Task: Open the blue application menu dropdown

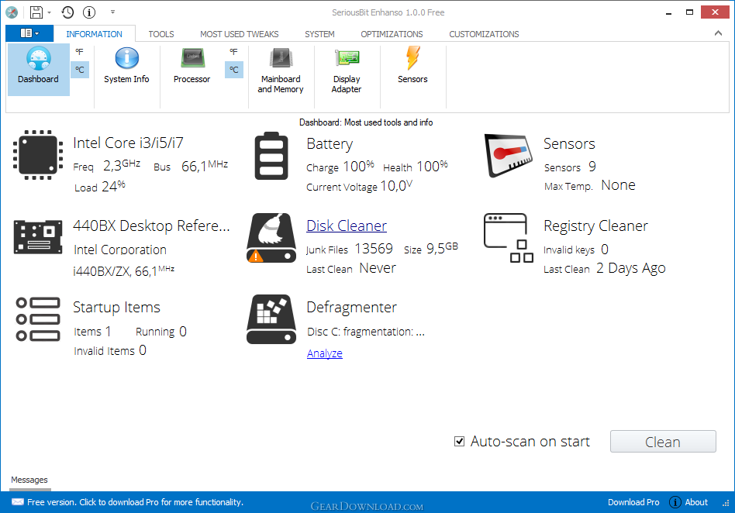Action: tap(29, 33)
